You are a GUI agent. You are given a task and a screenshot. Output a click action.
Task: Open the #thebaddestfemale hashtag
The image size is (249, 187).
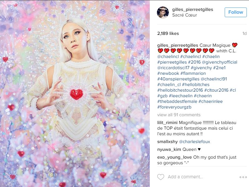[177, 101]
